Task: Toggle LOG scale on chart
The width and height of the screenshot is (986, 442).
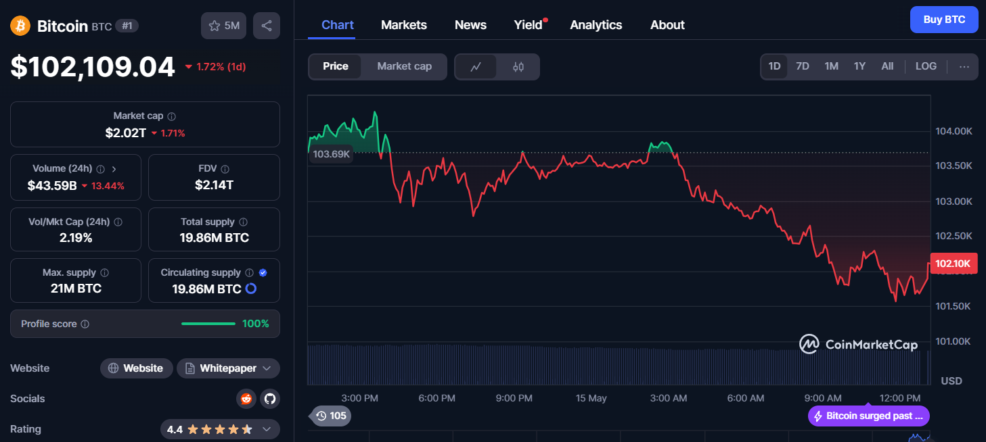Action: (x=926, y=66)
